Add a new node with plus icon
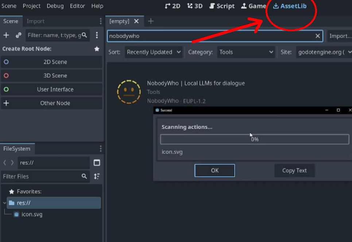This screenshot has height=242, width=352. (x=6, y=35)
